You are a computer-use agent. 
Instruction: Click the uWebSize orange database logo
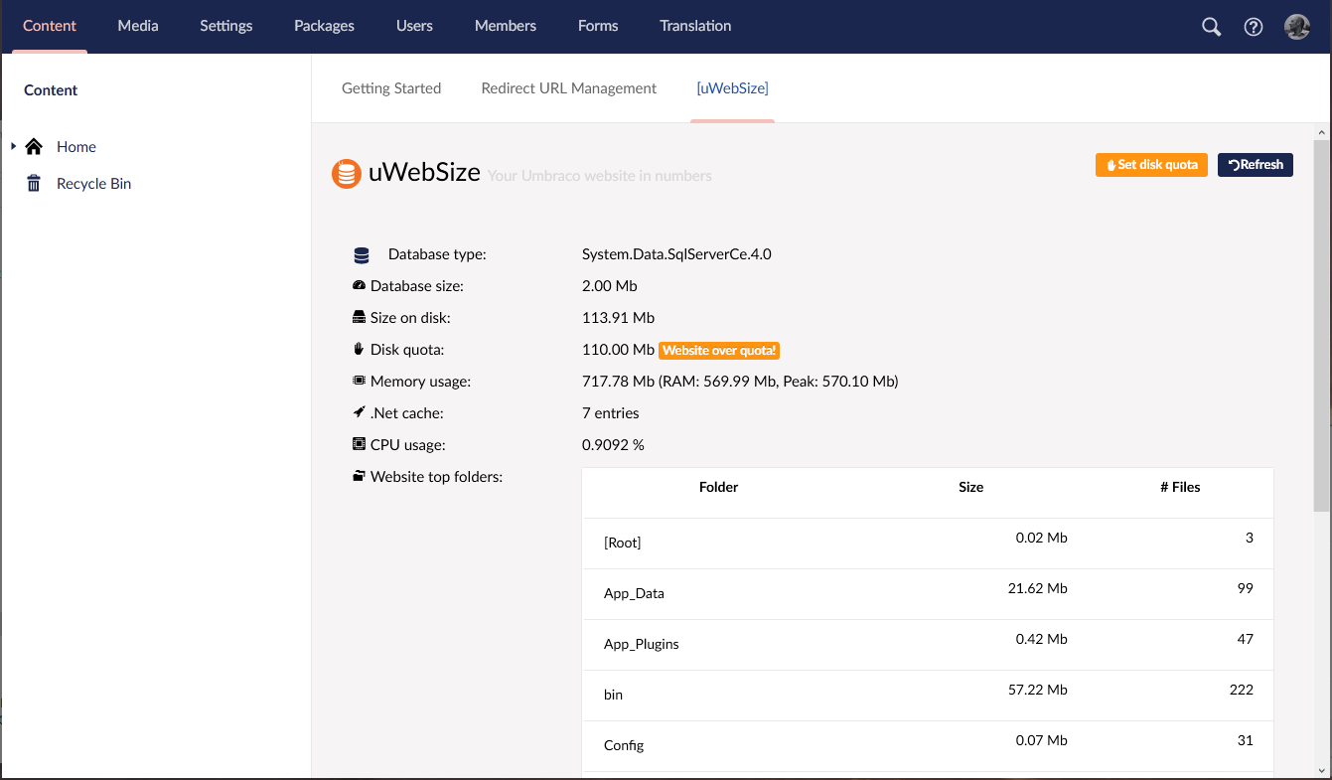click(346, 174)
